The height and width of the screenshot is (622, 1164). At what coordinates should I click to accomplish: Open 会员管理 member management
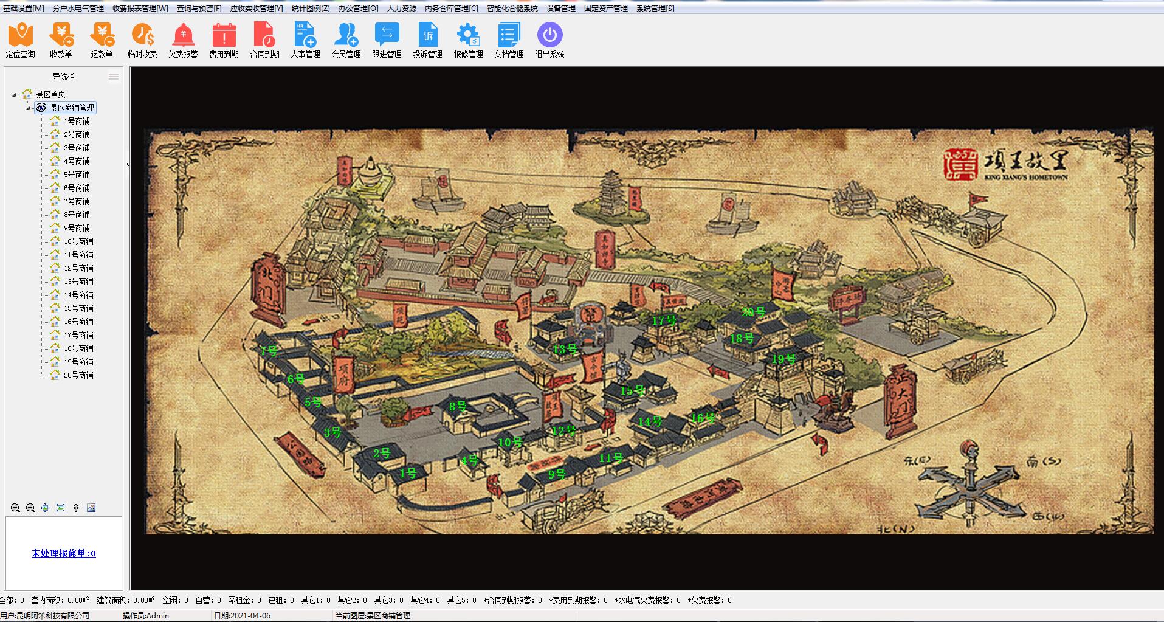(346, 40)
